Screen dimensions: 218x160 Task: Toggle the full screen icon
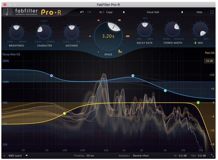pyautogui.click(x=212, y=12)
